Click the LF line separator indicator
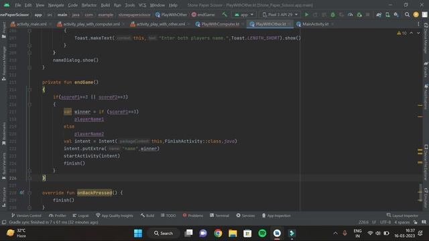The width and height of the screenshot is (429, 241). pyautogui.click(x=374, y=222)
